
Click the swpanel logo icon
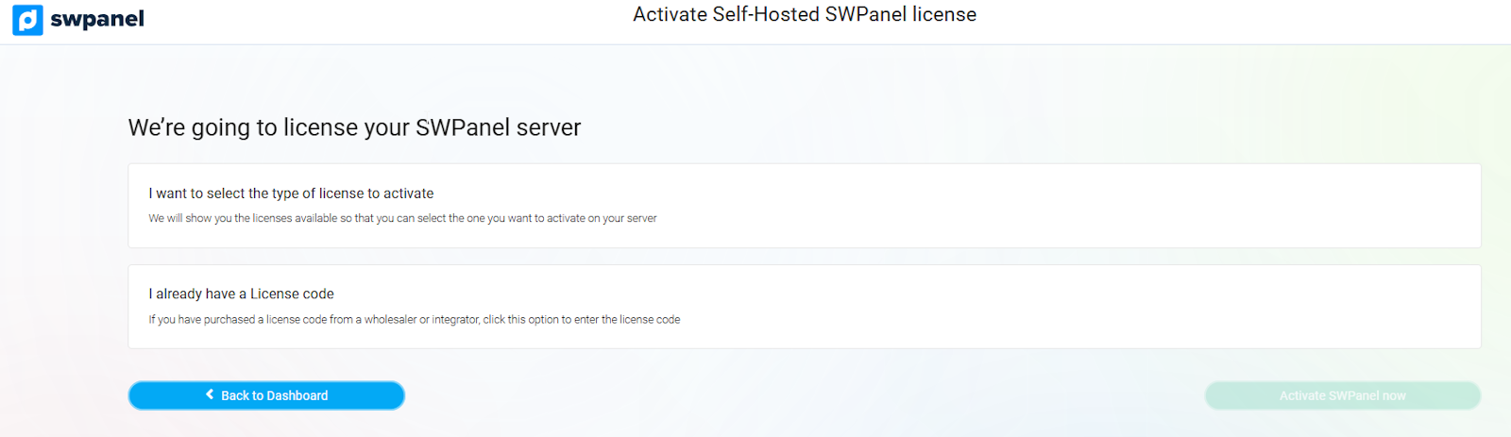tap(27, 19)
